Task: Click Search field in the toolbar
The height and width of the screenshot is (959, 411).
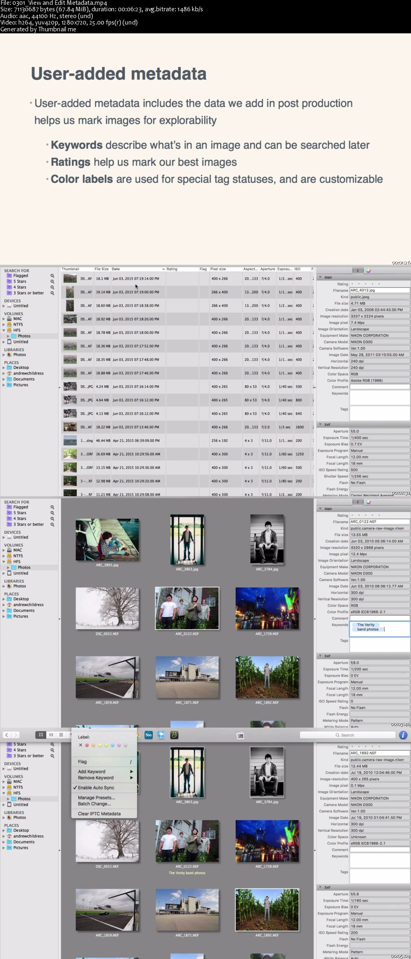Action: [x=348, y=735]
